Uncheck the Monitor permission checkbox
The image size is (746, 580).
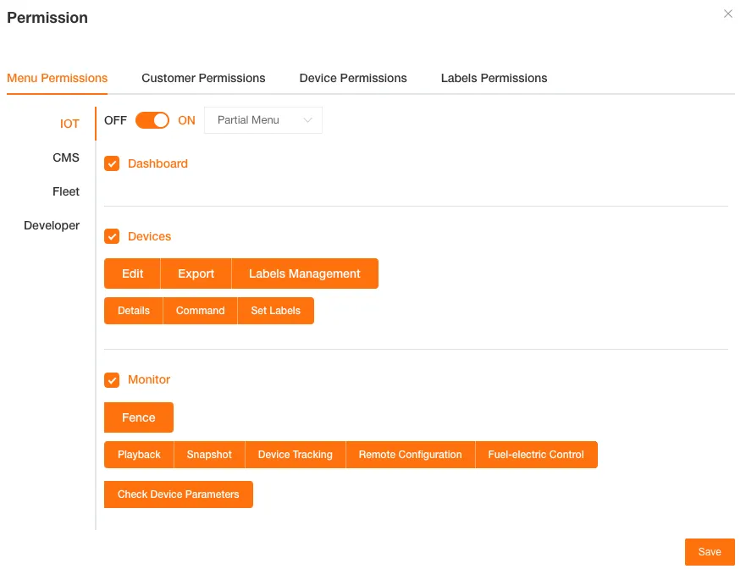(x=112, y=380)
